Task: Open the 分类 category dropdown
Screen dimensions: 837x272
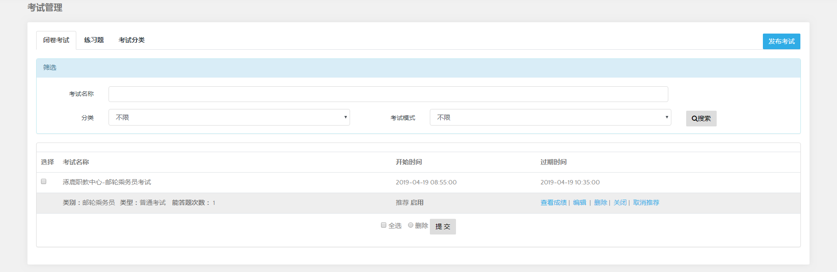Action: click(229, 117)
